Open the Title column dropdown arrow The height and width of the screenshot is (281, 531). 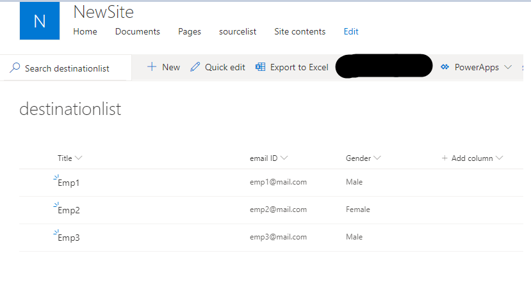78,158
